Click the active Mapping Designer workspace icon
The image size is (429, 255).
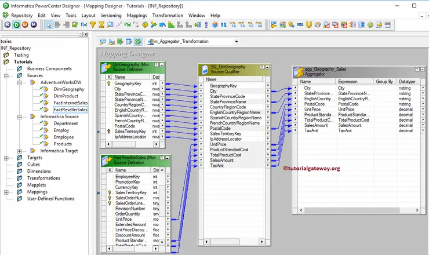[x=138, y=42]
